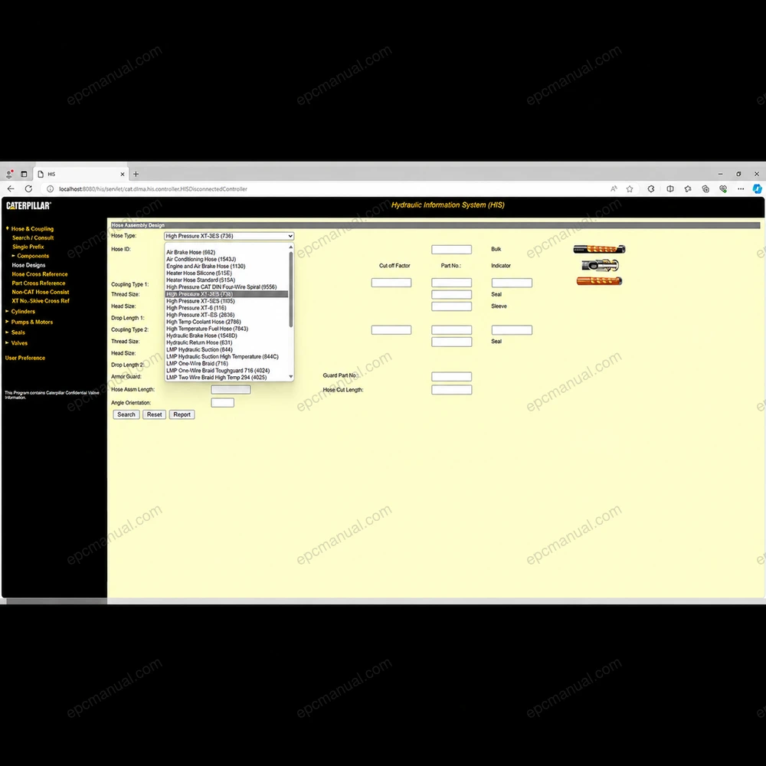The image size is (766, 766).
Task: Go to Part Cross Reference
Action: (x=38, y=283)
